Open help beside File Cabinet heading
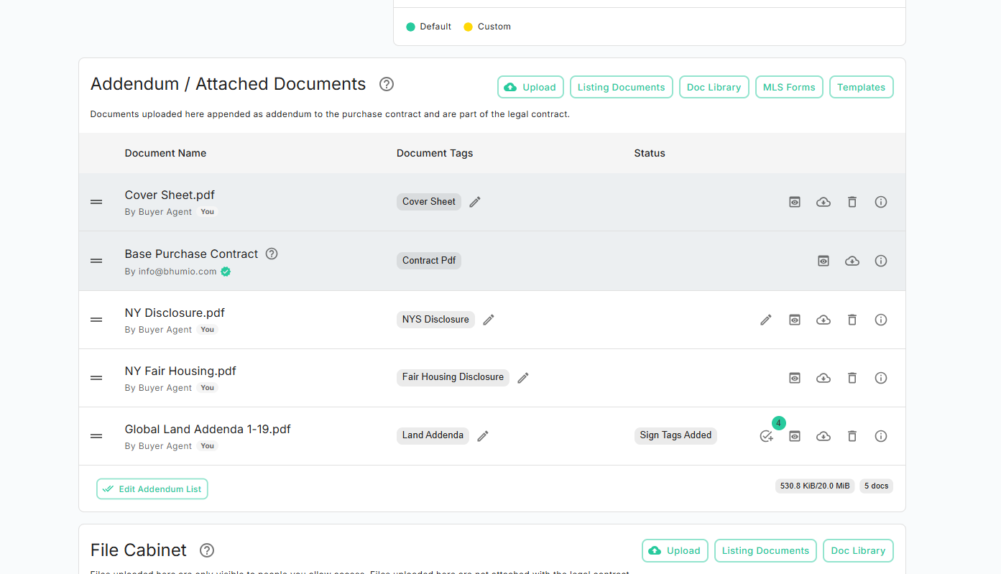The image size is (1001, 574). [x=206, y=550]
